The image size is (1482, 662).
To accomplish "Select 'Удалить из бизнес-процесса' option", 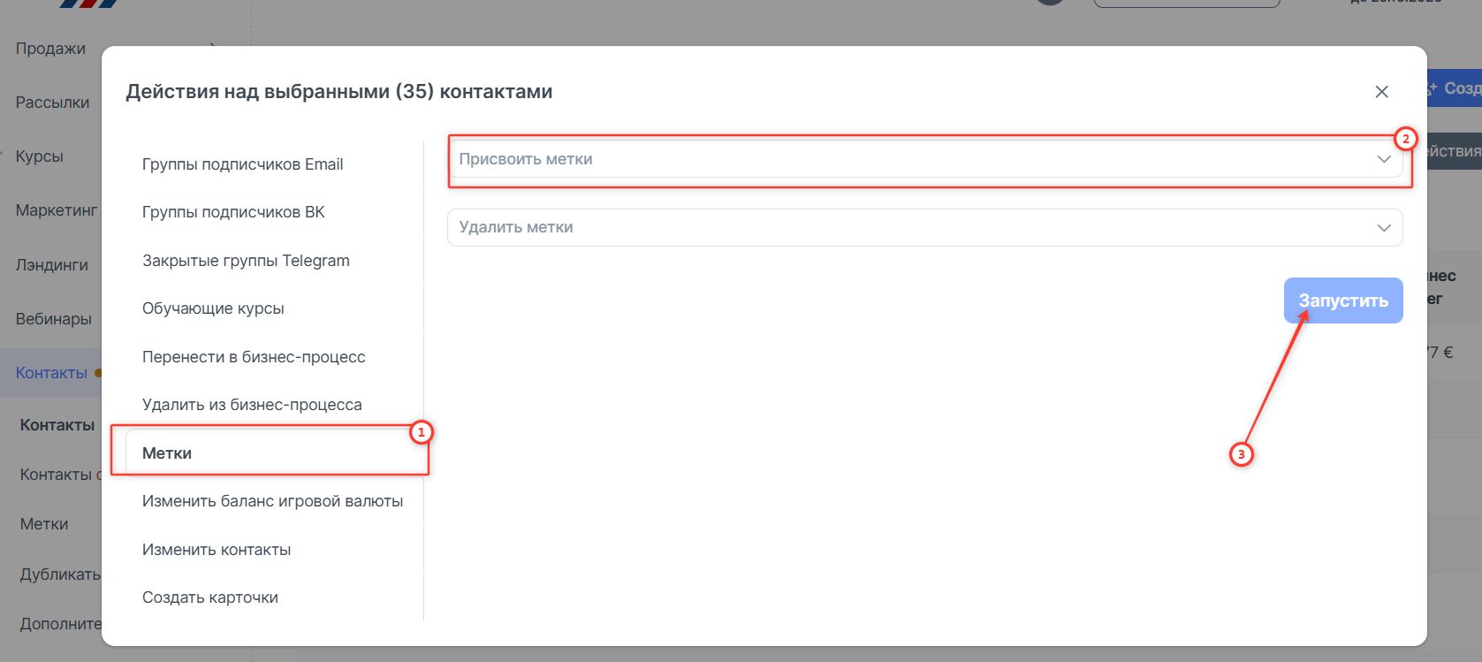I will (x=252, y=405).
